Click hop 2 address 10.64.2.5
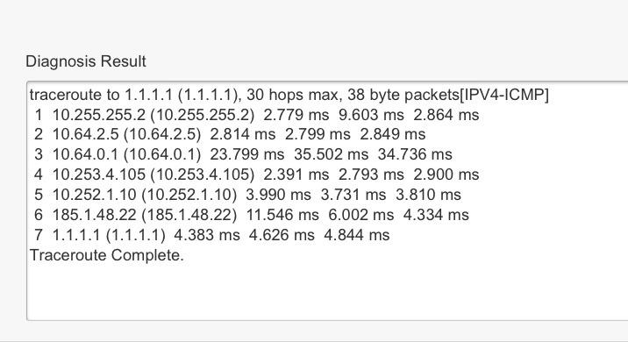This screenshot has width=628, height=342. [85, 134]
